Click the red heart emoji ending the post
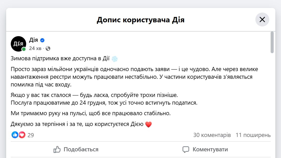The image size is (281, 158). click(148, 125)
